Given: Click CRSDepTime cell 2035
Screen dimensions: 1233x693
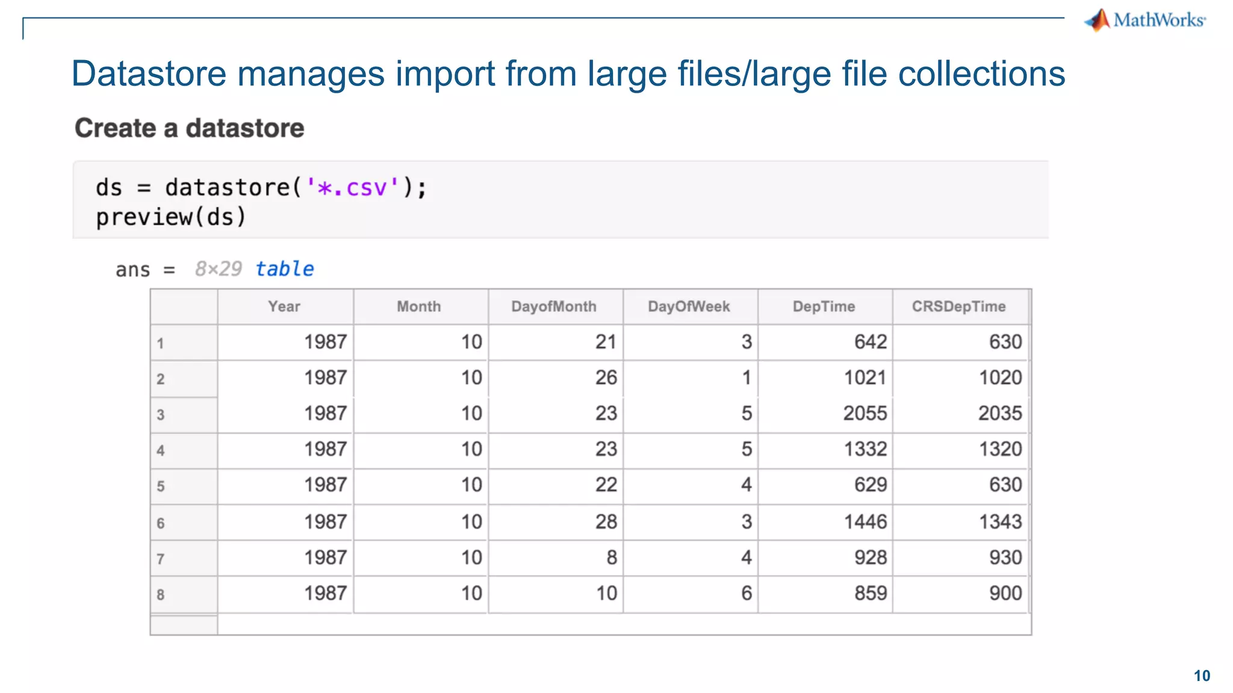Looking at the screenshot, I should tap(960, 413).
